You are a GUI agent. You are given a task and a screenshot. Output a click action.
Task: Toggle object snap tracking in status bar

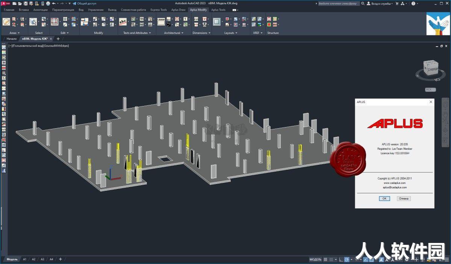pyautogui.click(x=365, y=259)
